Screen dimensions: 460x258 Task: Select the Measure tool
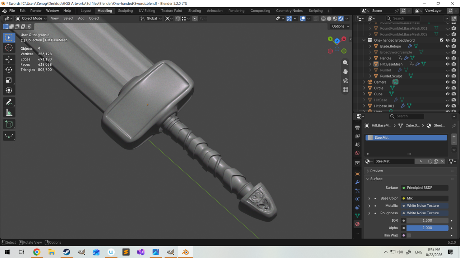[9, 113]
